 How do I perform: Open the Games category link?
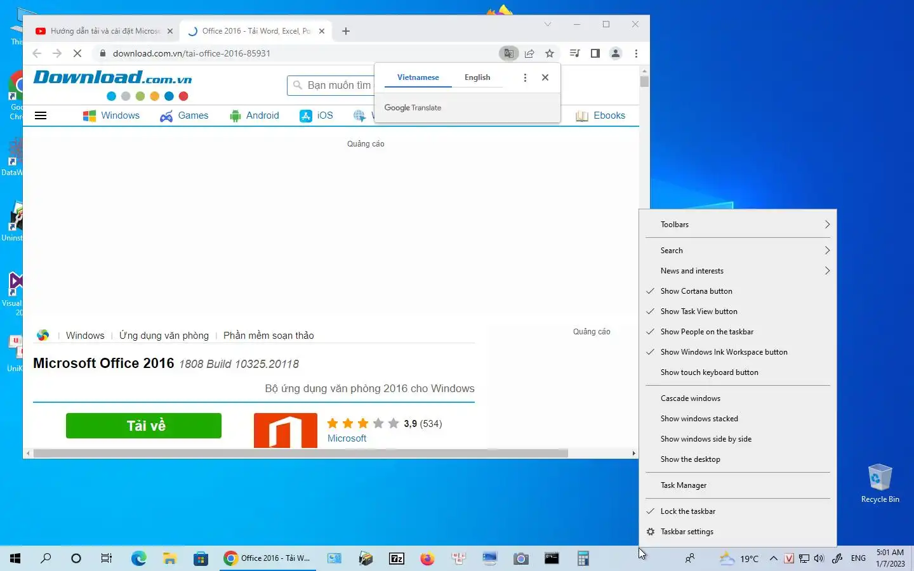pos(184,115)
